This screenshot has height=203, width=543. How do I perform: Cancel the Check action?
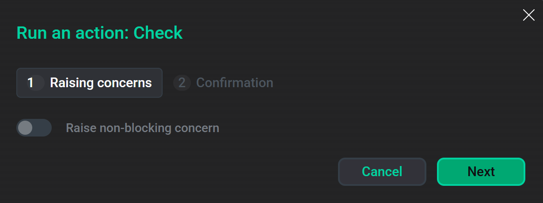(x=382, y=171)
